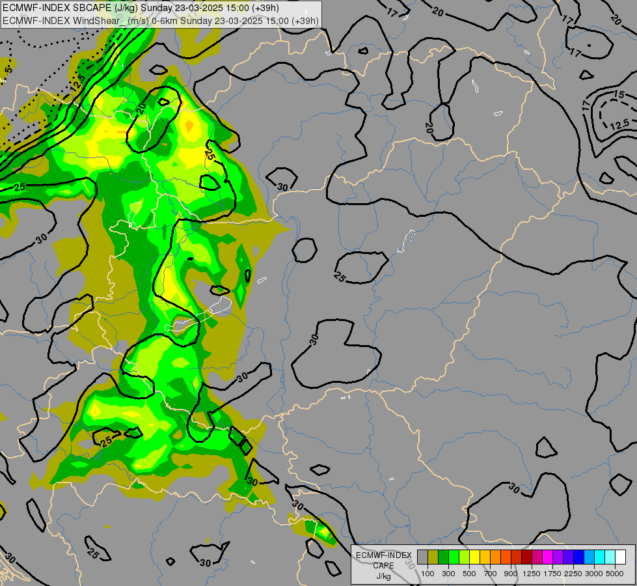Click the legend value 1250
Screen dimensions: 637x586
pos(532,574)
